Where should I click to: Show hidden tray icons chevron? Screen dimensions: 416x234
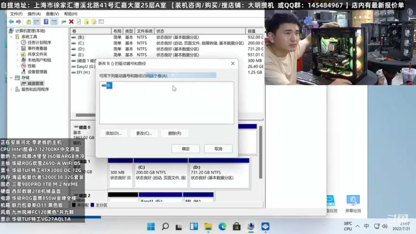coord(357,226)
